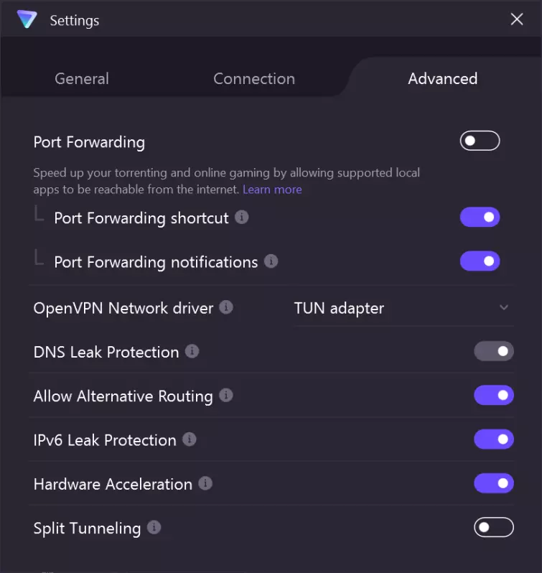
Task: Click the IPv6 Leak Protection info icon
Action: [x=190, y=439]
